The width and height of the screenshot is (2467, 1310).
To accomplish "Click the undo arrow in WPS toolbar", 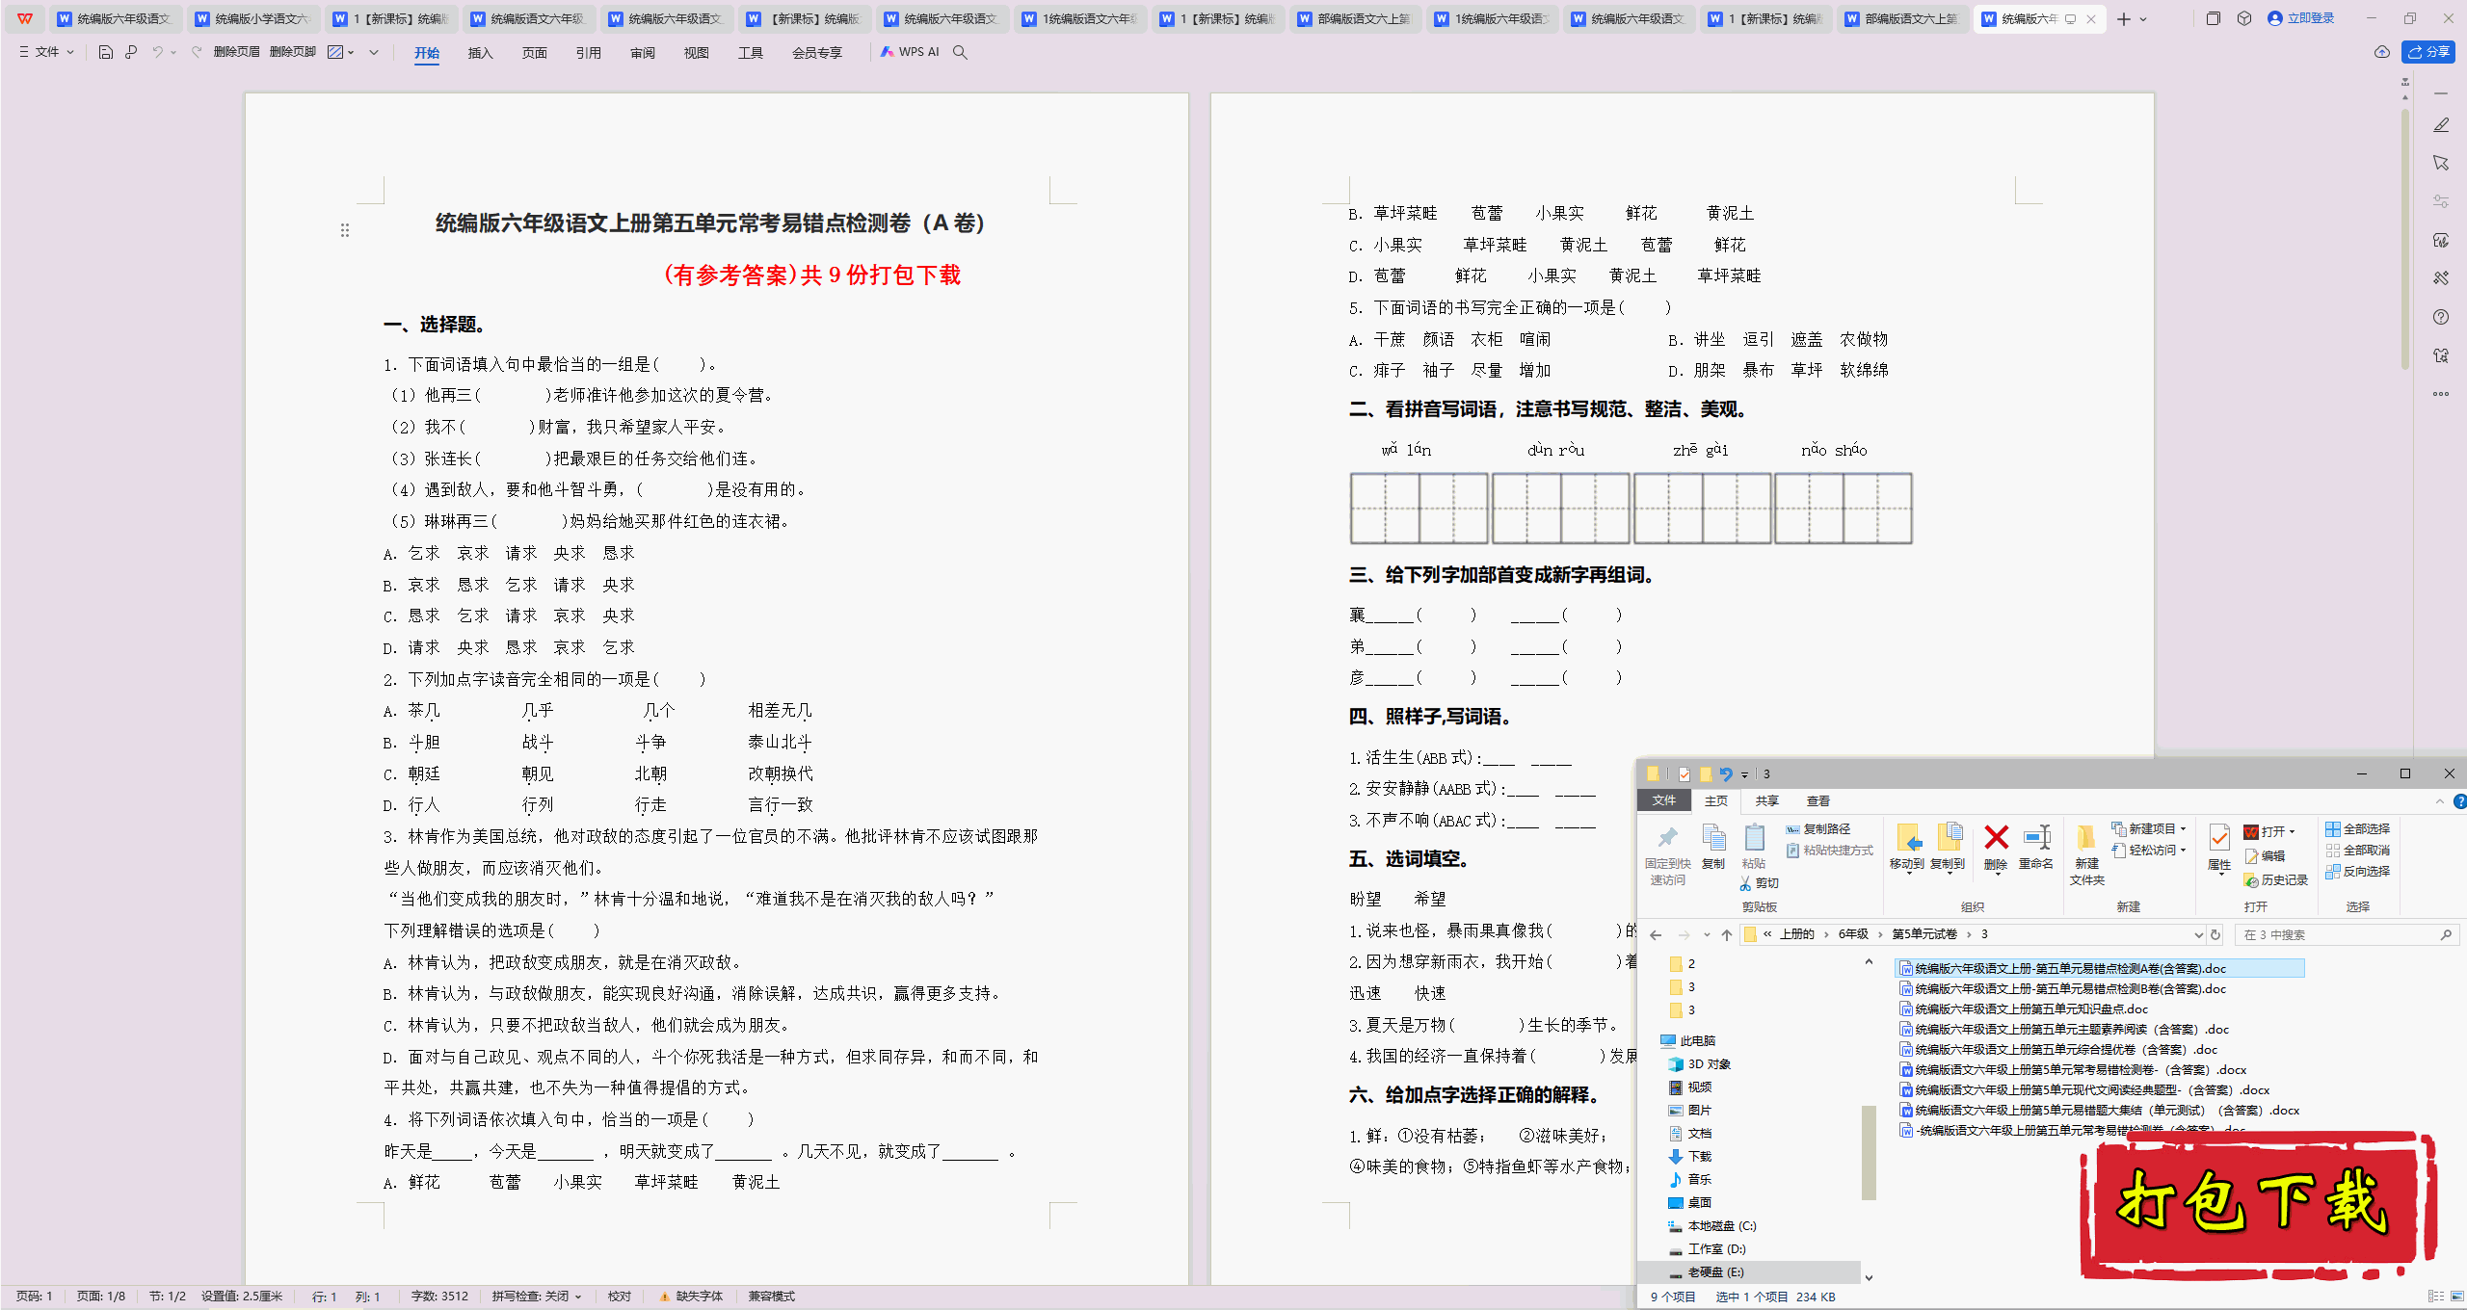I will pos(157,52).
